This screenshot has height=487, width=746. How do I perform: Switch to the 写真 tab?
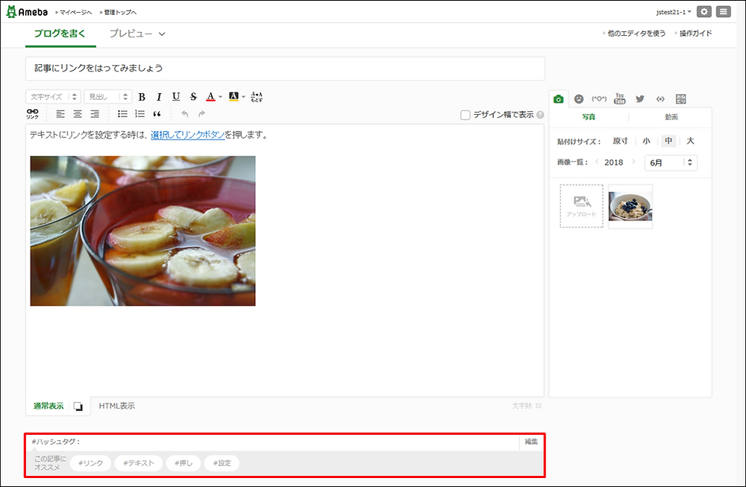coord(589,117)
